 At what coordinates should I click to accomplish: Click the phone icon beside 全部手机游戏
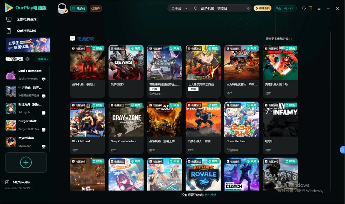(x=9, y=31)
